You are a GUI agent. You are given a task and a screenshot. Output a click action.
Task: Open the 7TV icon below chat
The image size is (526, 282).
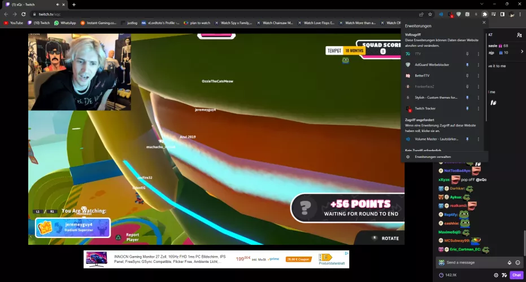pyautogui.click(x=504, y=275)
